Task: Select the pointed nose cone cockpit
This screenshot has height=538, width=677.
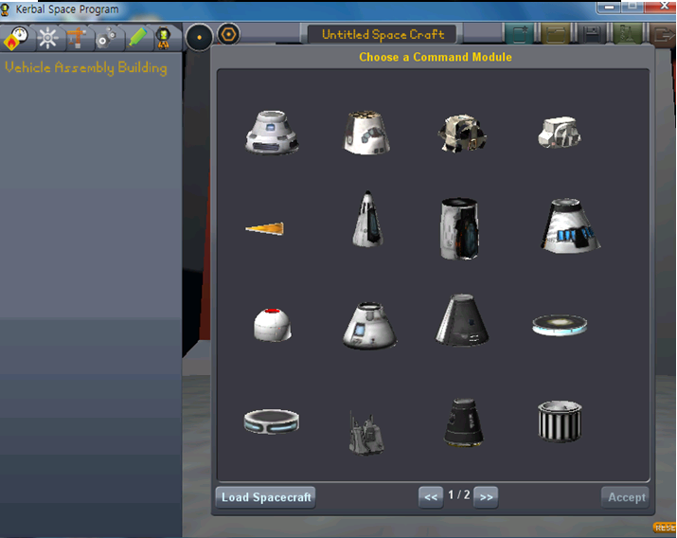Action: pyautogui.click(x=367, y=219)
